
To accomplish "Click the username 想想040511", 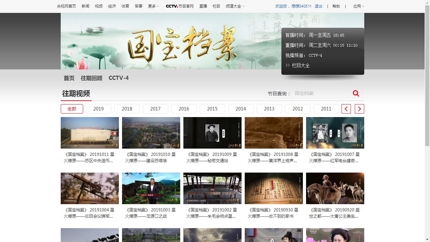I will click(x=301, y=6).
